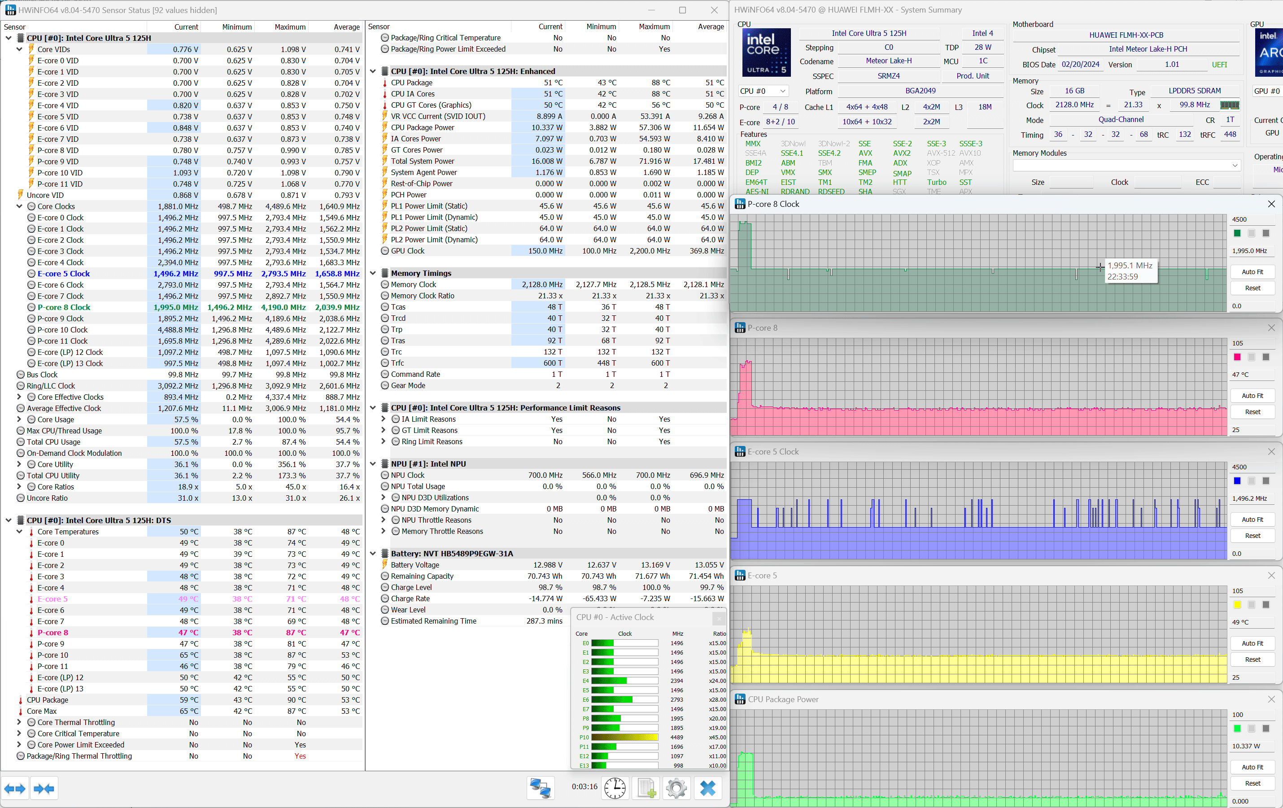Click the blue swatch on E-core 5 Clock graph
Image resolution: width=1283 pixels, height=808 pixels.
click(x=1237, y=481)
